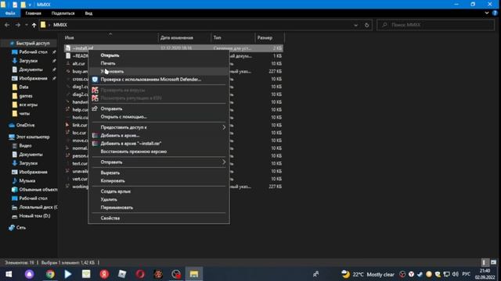Select Добавить в архив "~install.rar"
This screenshot has height=281, width=501.
pos(131,144)
